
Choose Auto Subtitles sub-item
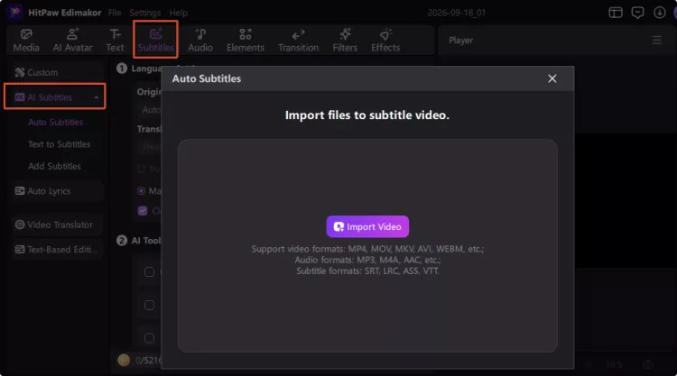click(56, 122)
